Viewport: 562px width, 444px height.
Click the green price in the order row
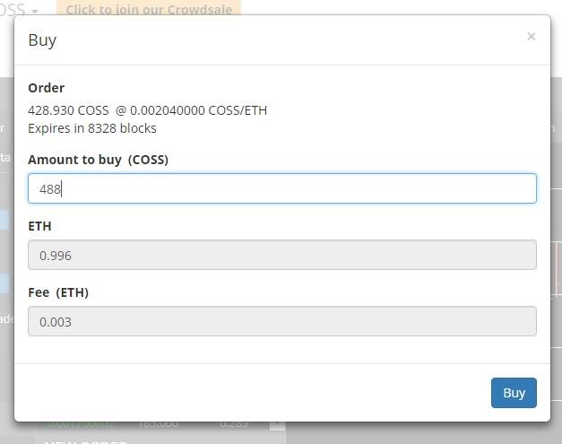point(79,424)
